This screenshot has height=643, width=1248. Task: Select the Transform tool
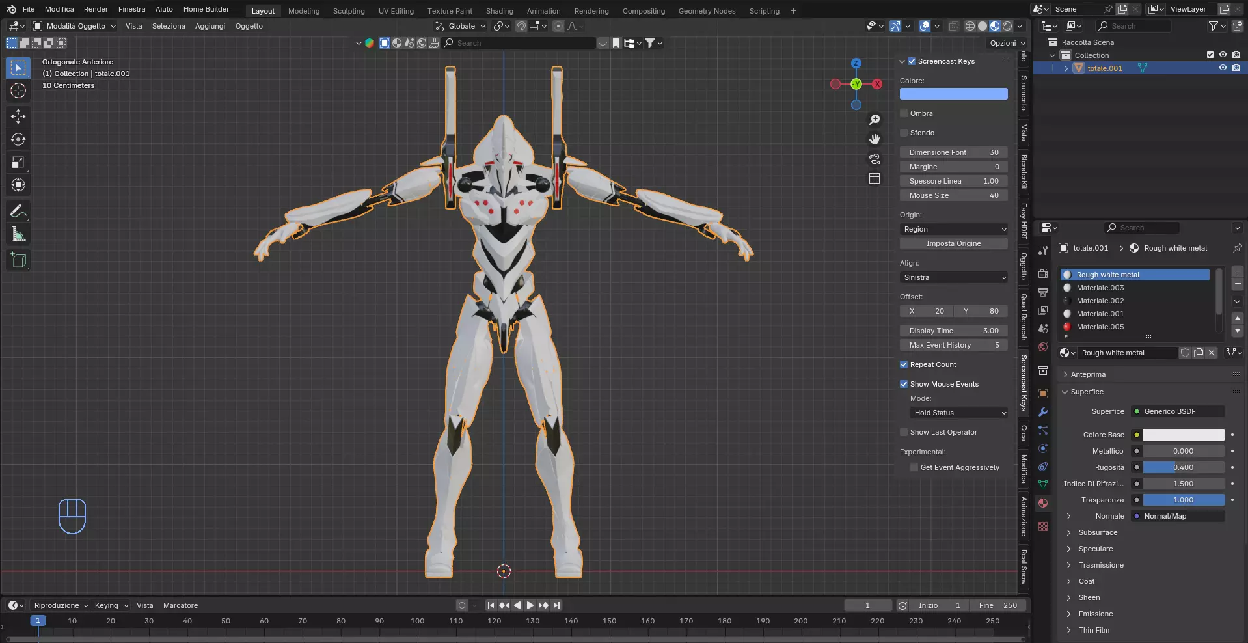pos(18,185)
